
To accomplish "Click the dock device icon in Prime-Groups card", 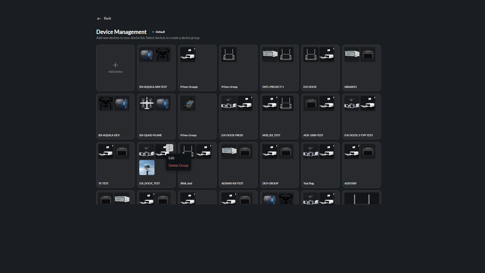I will click(188, 54).
